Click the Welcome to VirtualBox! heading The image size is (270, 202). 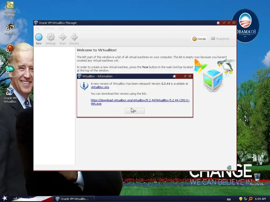[97, 50]
